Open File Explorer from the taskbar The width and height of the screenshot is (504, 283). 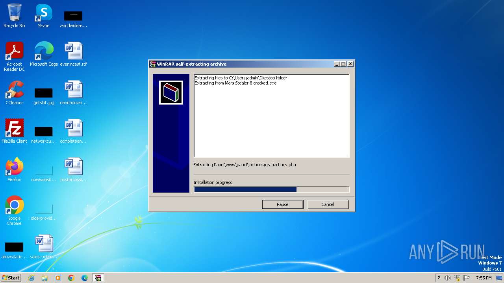coord(44,278)
